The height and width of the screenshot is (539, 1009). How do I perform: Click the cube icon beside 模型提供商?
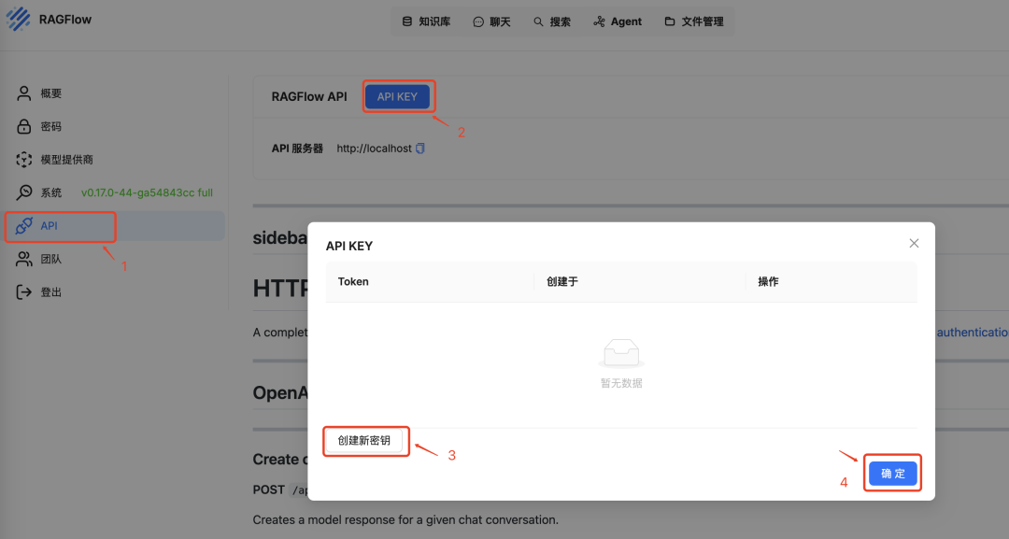23,160
